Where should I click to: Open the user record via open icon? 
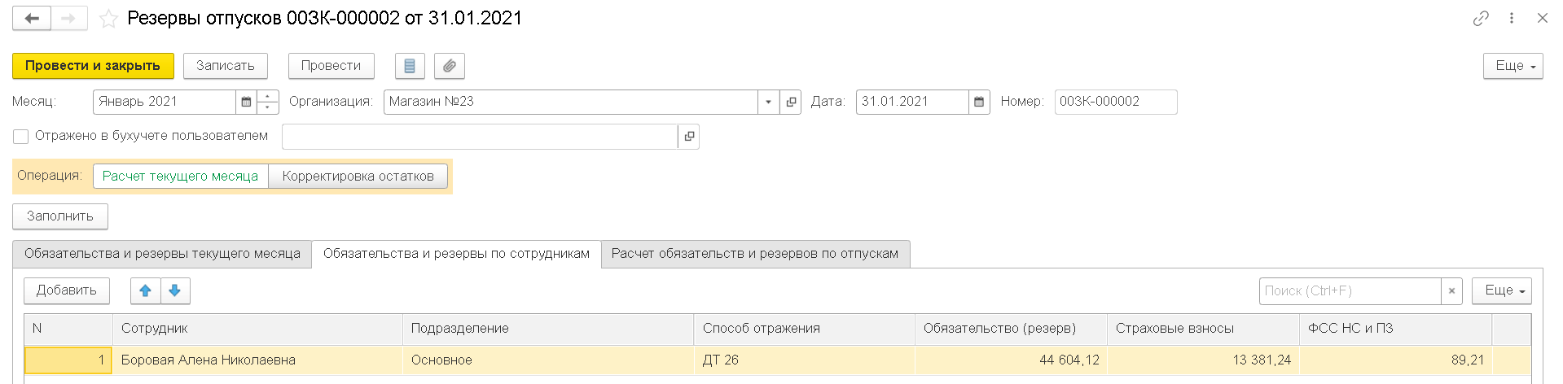click(689, 137)
